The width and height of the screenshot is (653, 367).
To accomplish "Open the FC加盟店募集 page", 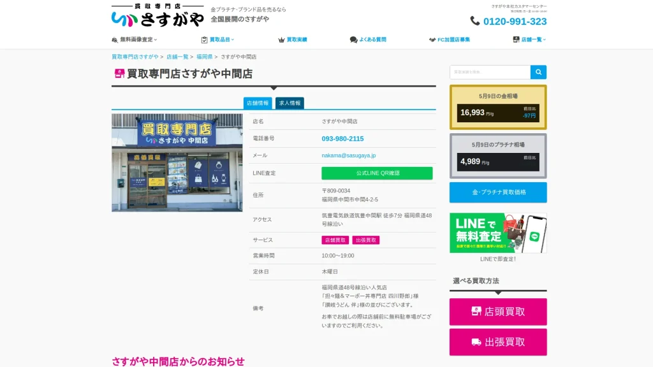I will [453, 40].
